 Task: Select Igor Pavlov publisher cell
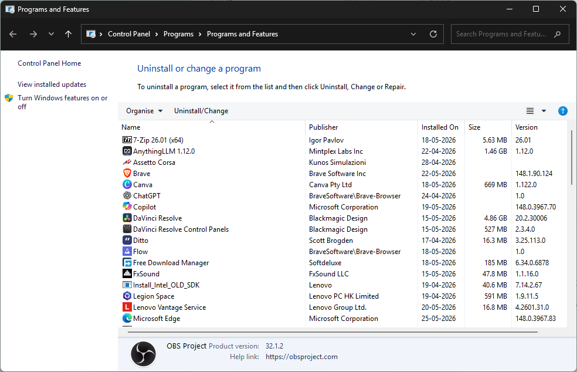coord(326,140)
